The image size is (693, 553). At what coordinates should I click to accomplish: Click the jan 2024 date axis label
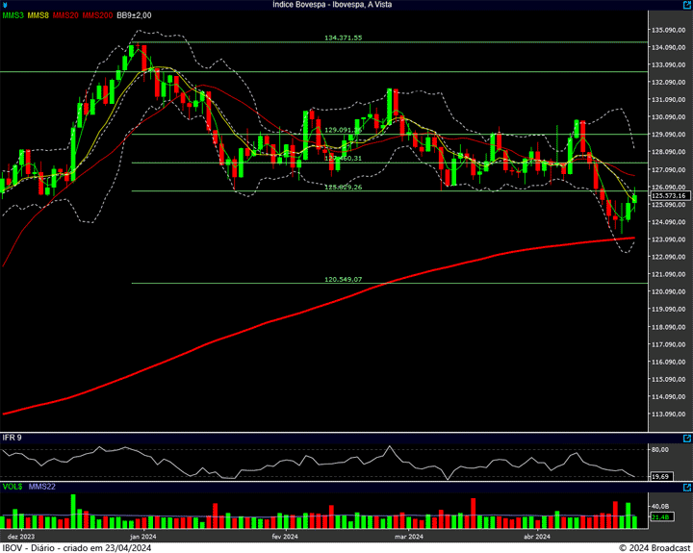tap(142, 536)
